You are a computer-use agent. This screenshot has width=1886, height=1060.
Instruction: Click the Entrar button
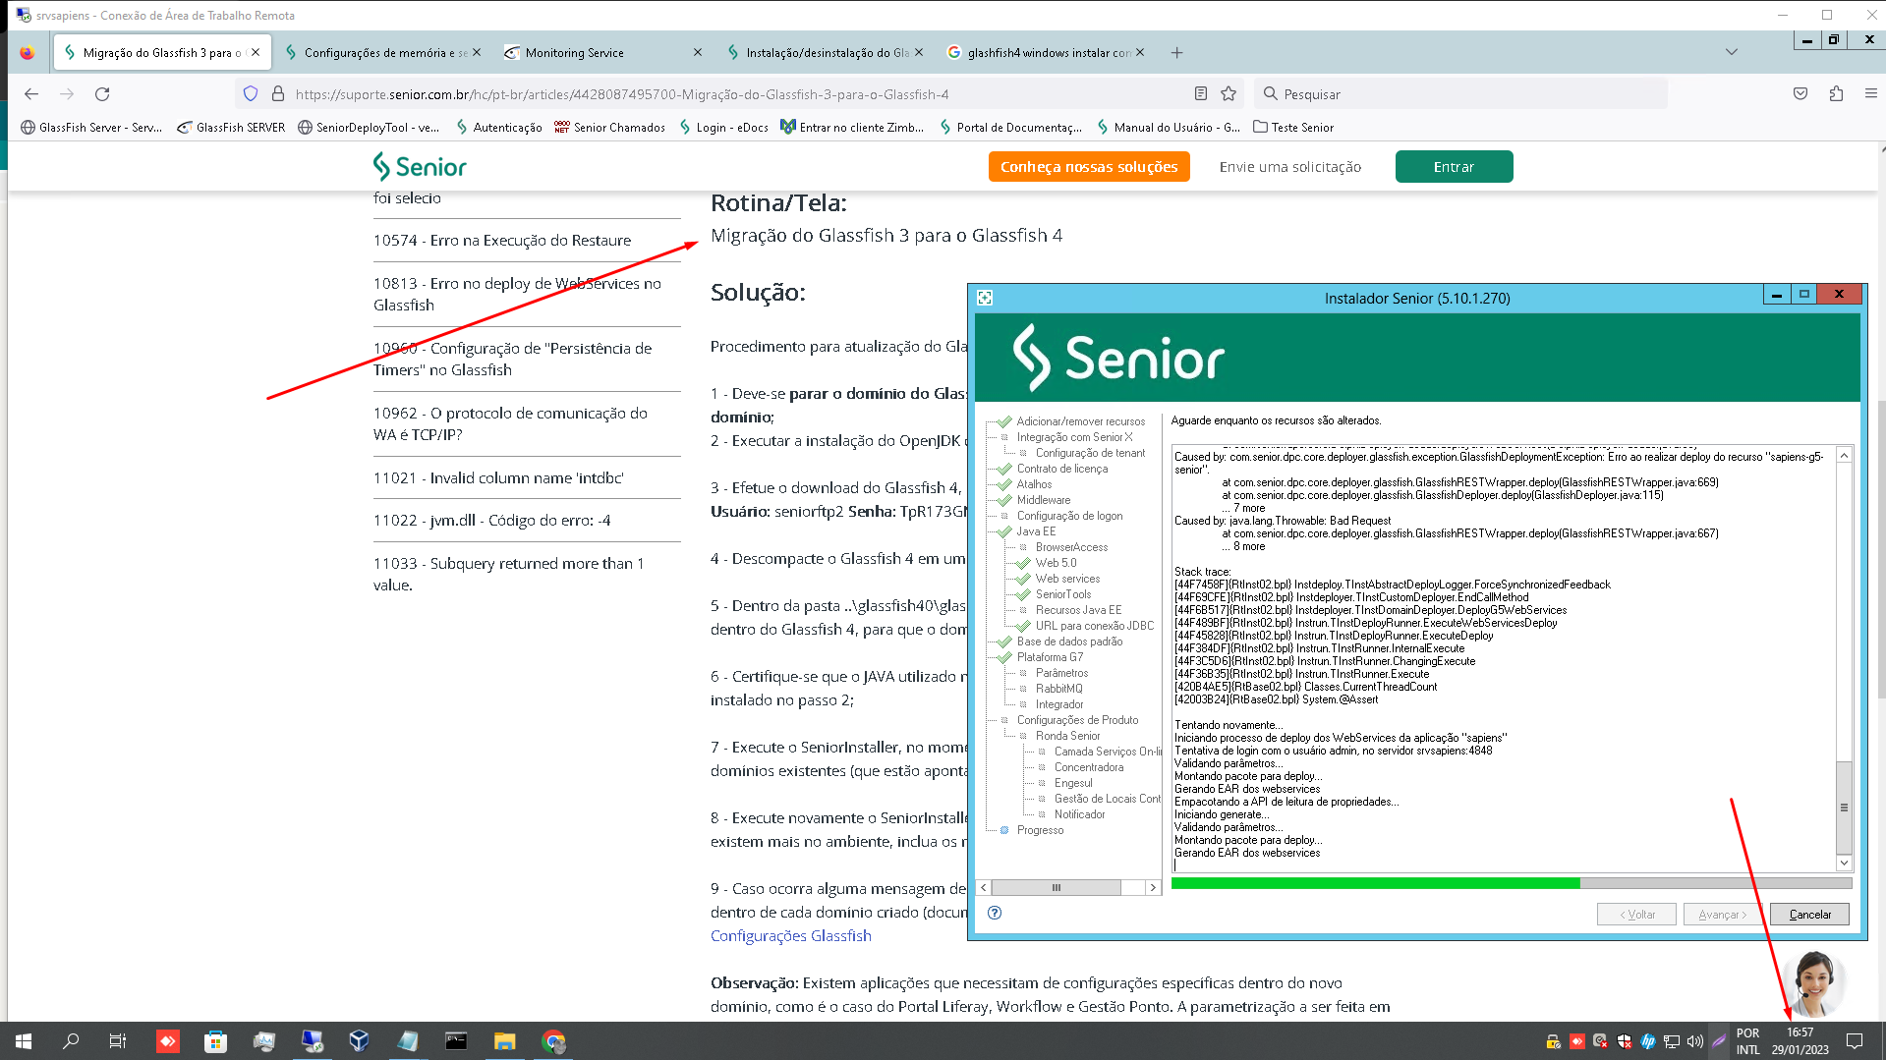1454,167
